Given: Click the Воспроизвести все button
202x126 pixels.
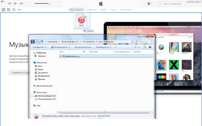Looking at the screenshot, I should 83,47.
